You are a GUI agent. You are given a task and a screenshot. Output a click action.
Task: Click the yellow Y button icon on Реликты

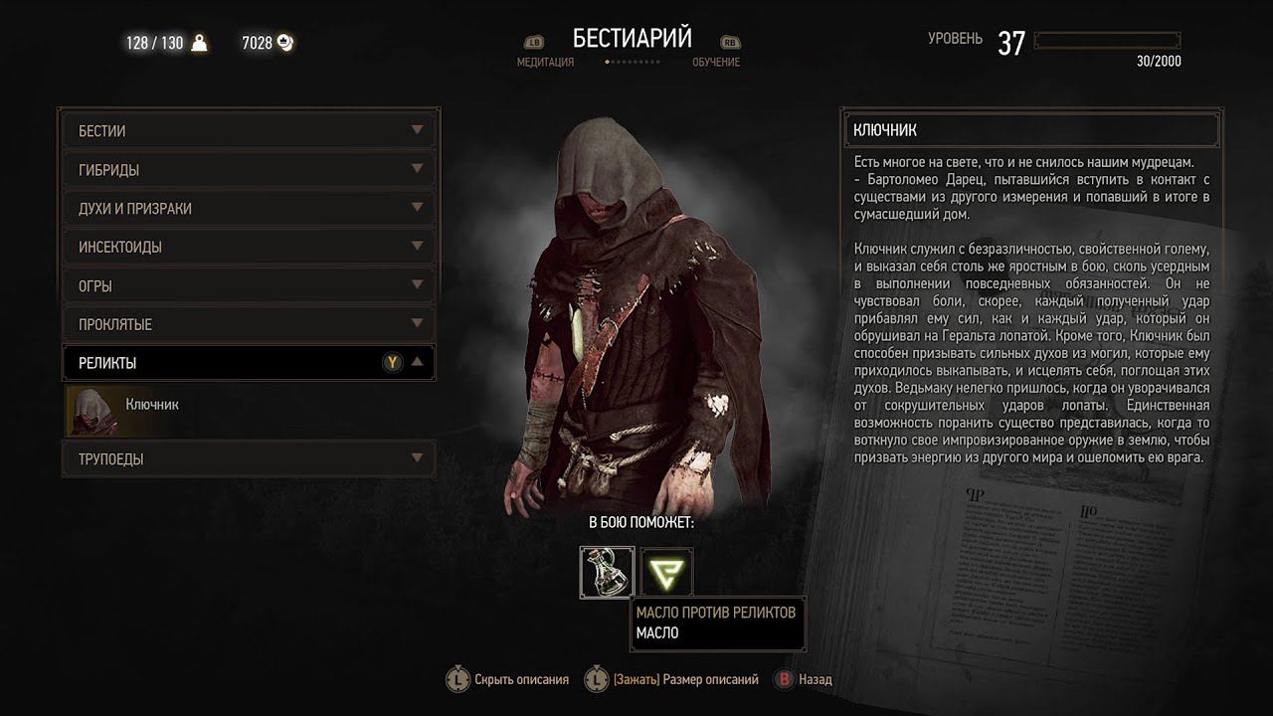(x=393, y=363)
